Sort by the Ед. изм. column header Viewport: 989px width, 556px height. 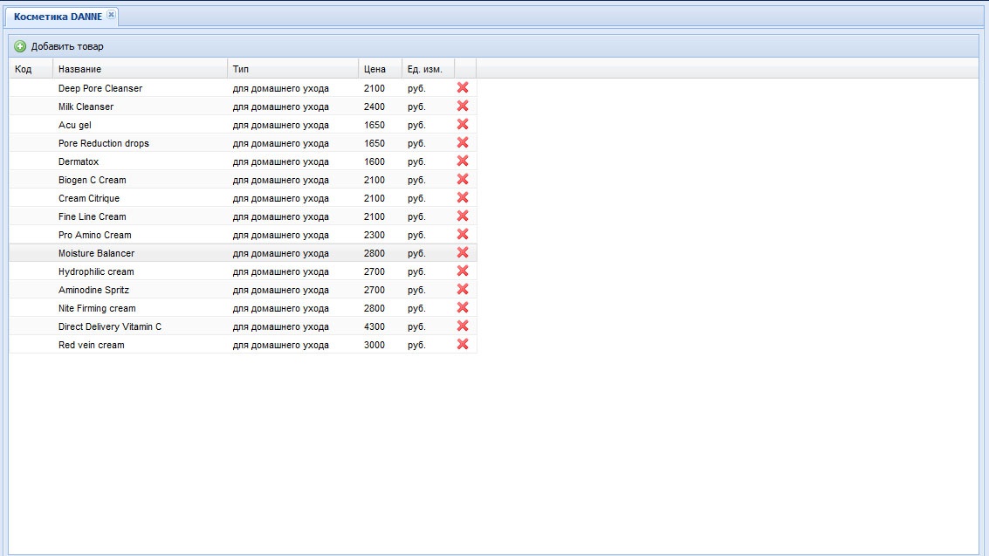point(429,69)
